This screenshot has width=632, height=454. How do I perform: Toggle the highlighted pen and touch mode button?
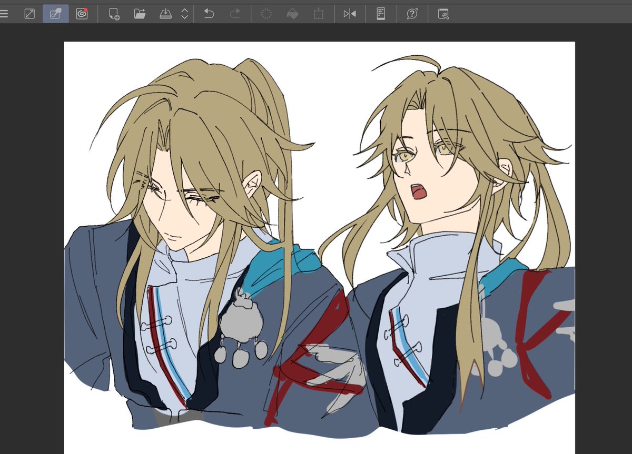[x=56, y=14]
